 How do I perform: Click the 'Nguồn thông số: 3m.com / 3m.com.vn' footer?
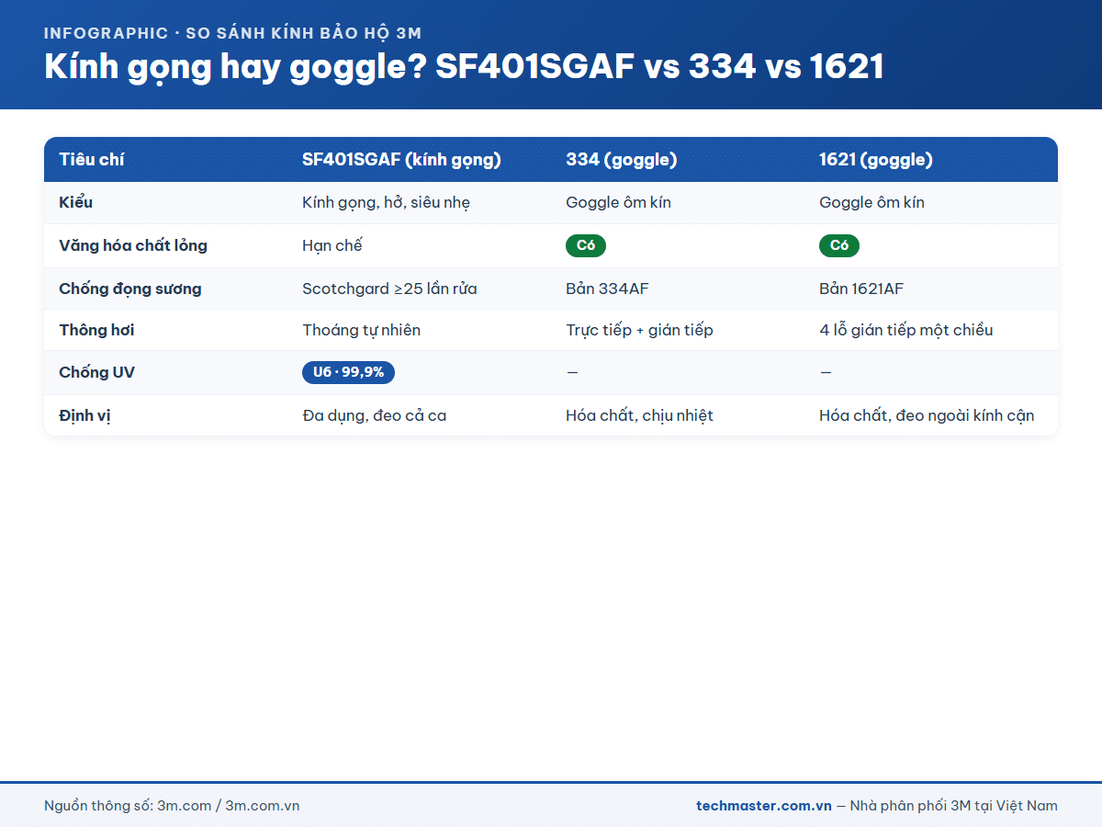click(172, 806)
